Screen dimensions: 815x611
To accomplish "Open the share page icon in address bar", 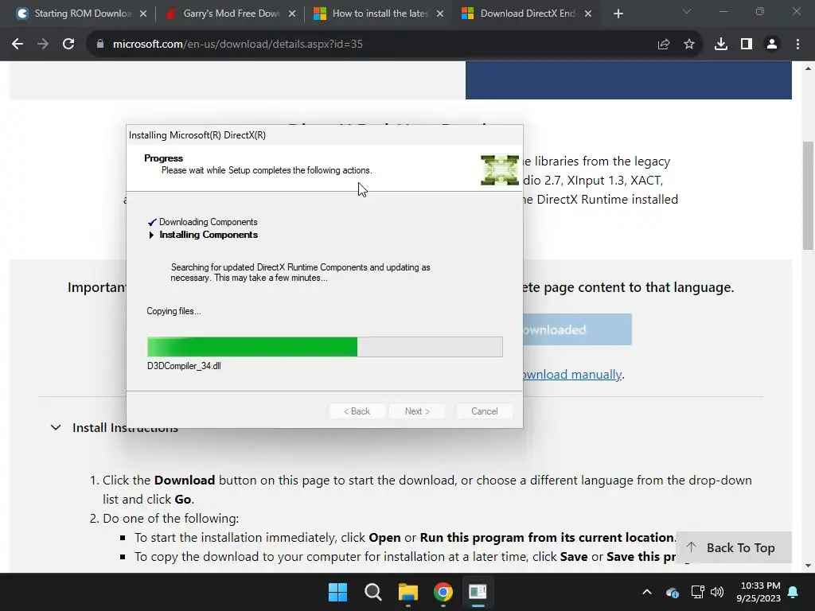I will (664, 45).
